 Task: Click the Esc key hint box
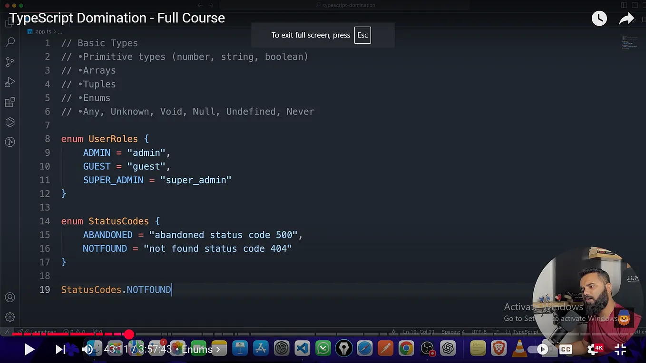[x=362, y=35]
